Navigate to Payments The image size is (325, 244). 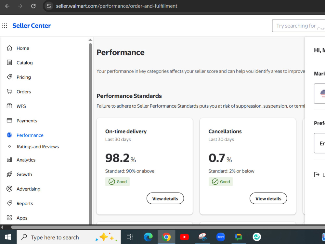pyautogui.click(x=27, y=121)
